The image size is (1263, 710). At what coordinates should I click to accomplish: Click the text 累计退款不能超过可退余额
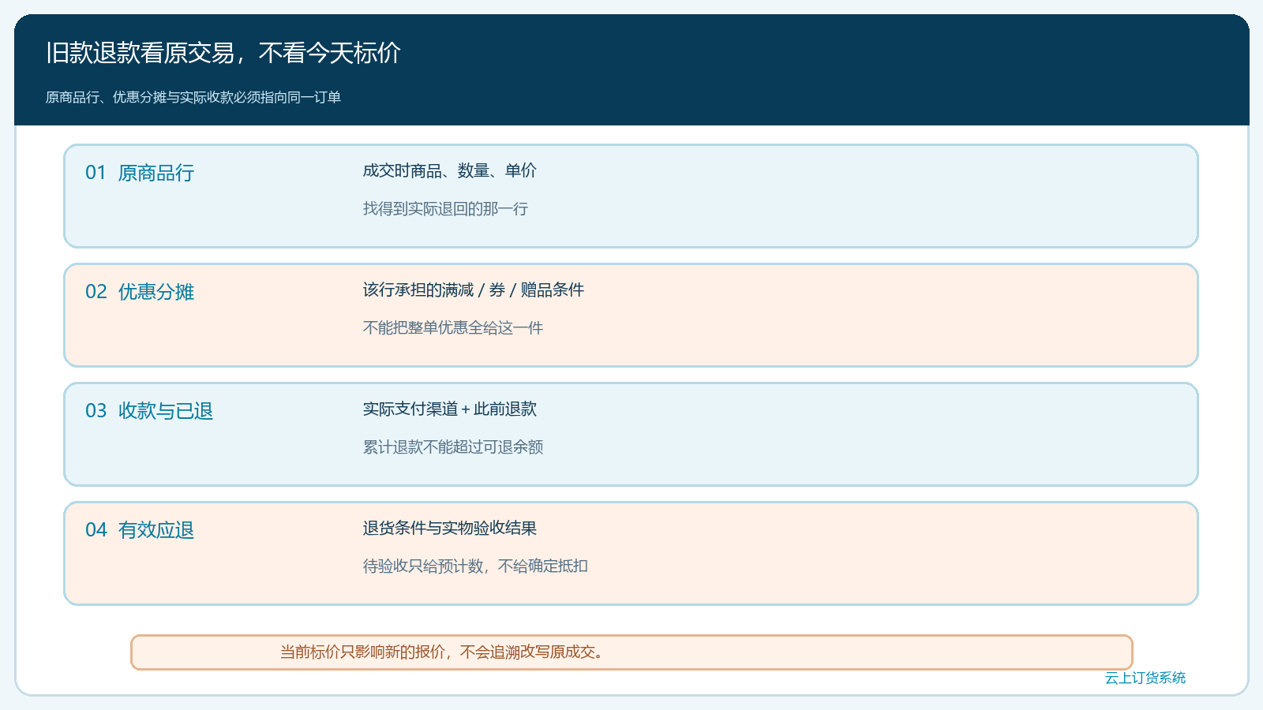click(453, 447)
